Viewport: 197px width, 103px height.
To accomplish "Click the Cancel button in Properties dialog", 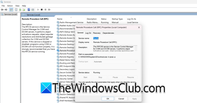I will point(121,99).
